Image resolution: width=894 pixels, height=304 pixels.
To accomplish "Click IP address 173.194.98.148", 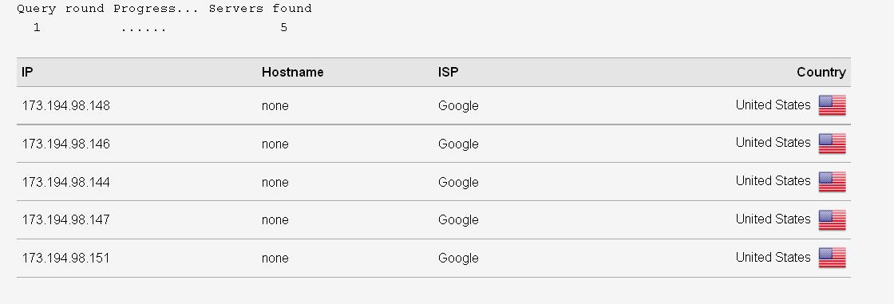I will click(x=66, y=105).
